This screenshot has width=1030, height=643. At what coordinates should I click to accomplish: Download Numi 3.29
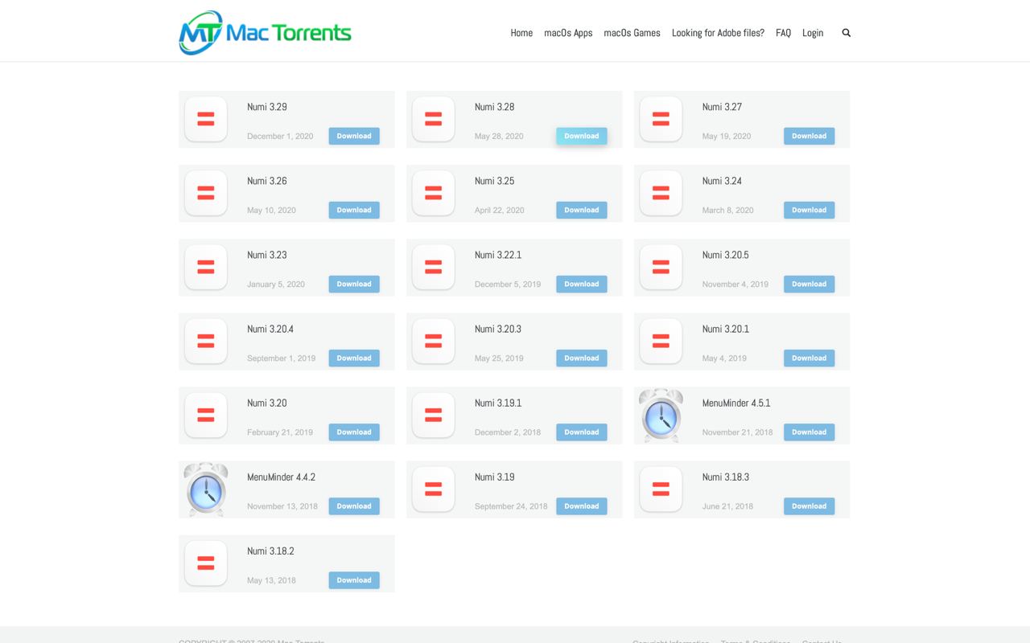[354, 136]
